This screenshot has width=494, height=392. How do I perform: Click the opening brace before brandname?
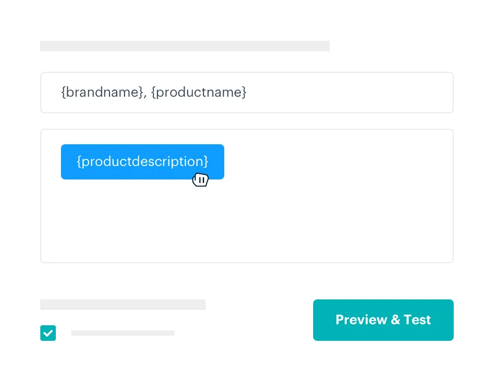coord(64,92)
